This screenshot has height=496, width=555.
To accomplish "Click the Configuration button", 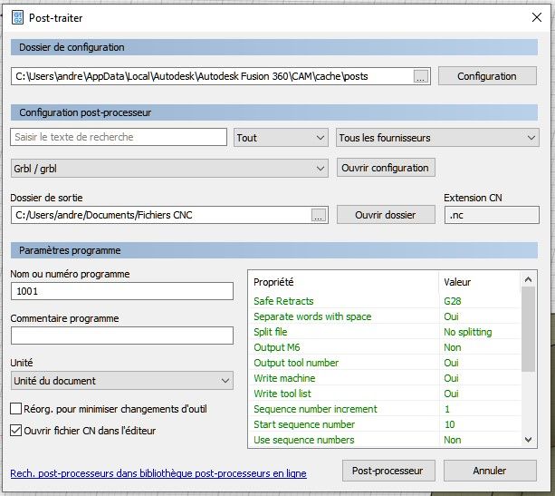I will pyautogui.click(x=486, y=76).
